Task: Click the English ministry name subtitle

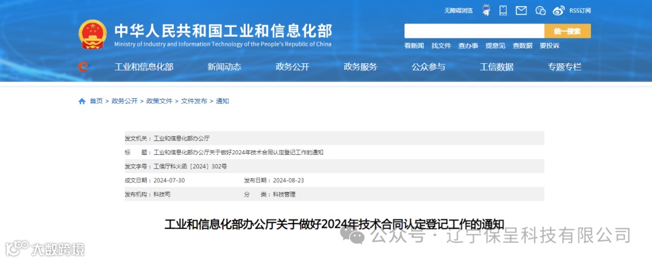Action: (223, 45)
